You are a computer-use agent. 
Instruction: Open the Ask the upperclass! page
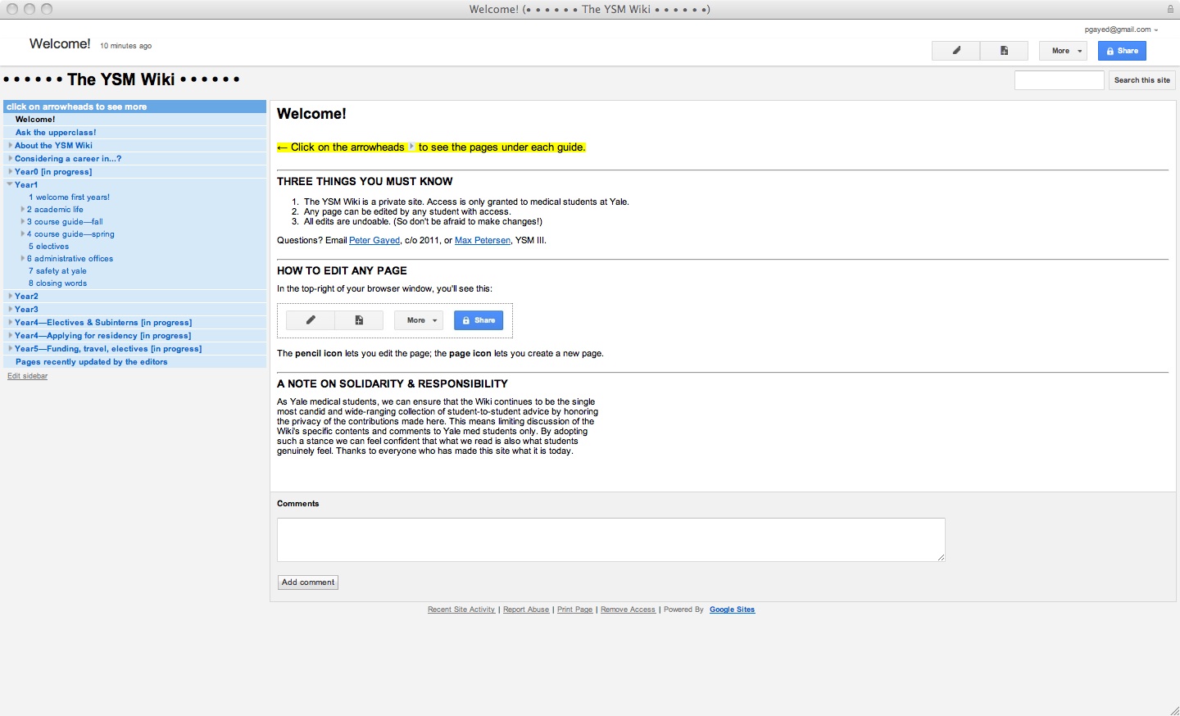[56, 133]
